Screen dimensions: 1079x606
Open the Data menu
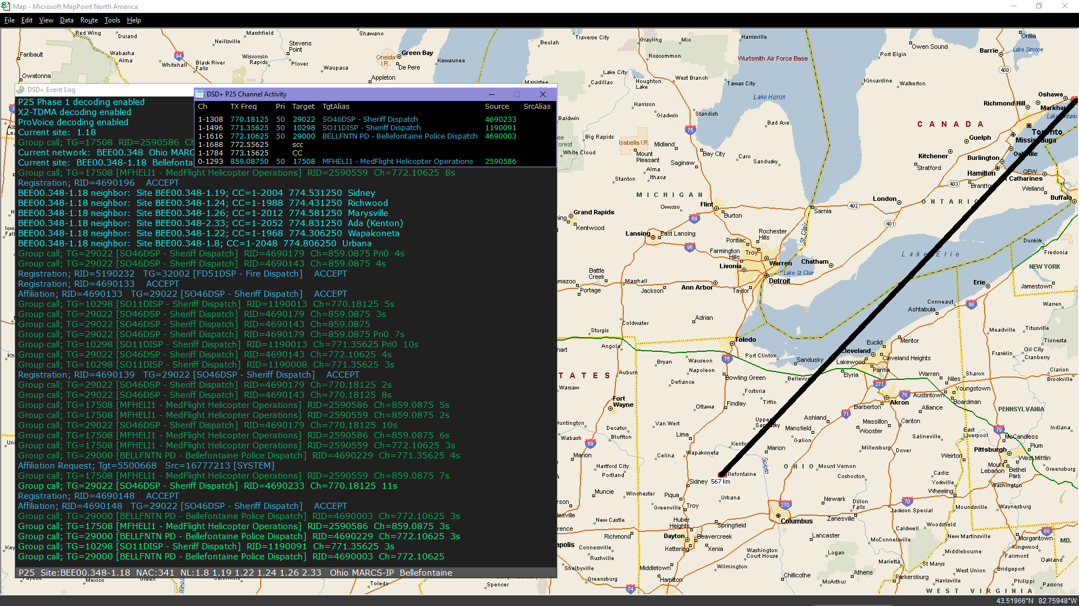67,20
